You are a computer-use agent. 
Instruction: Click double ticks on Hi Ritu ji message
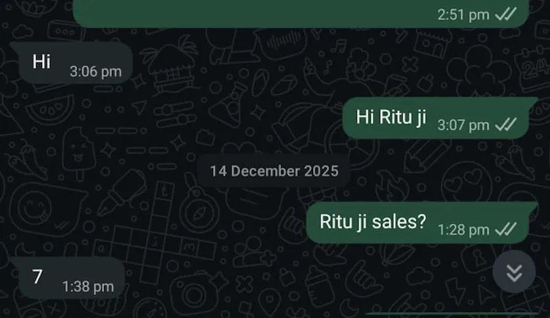click(506, 125)
